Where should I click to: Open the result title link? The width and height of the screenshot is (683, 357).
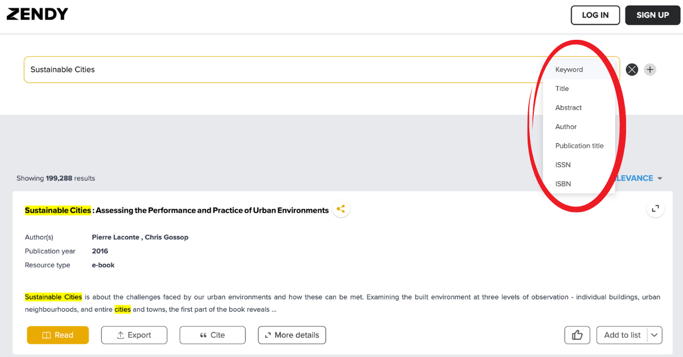click(x=176, y=210)
